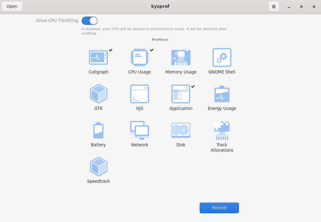321x222 pixels.
Task: Toggle the Application profiler icon
Action: (x=181, y=94)
